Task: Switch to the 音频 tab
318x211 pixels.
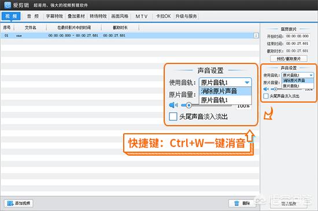Action: pyautogui.click(x=33, y=16)
